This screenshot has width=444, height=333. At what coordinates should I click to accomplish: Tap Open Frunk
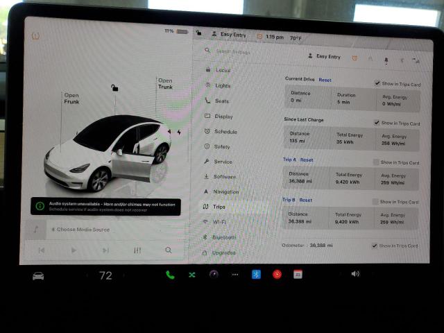tap(71, 99)
